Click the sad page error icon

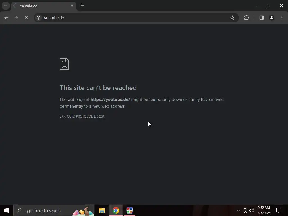[x=64, y=64]
